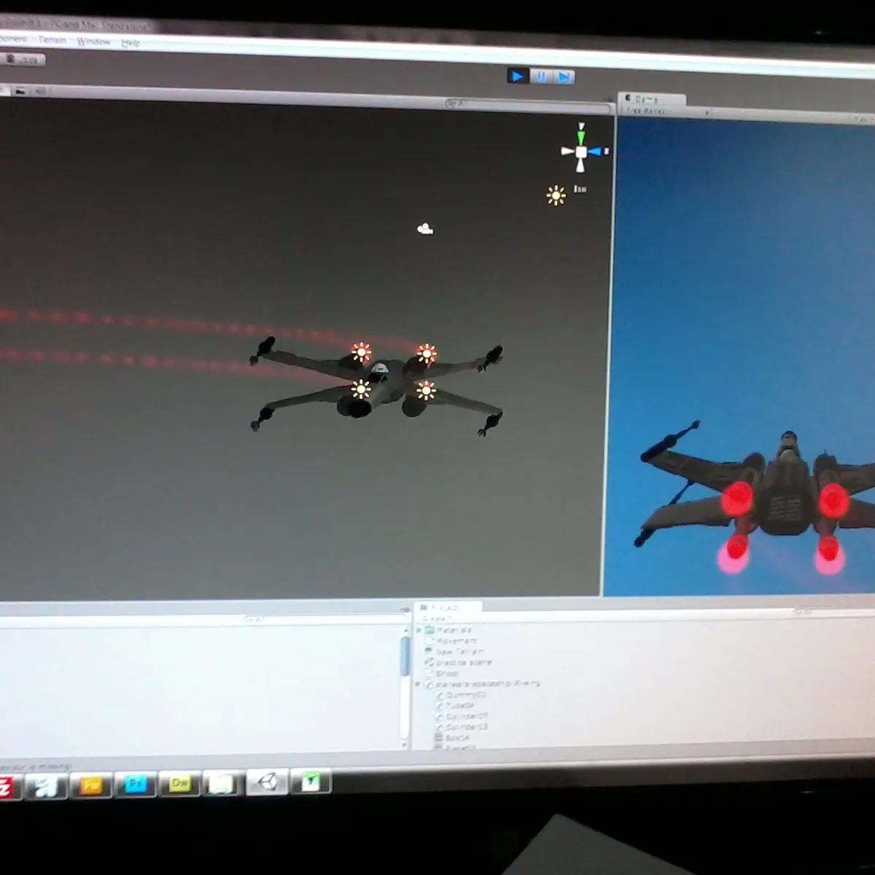Select the camera gizmo in scene view
The image size is (875, 875).
point(425,230)
